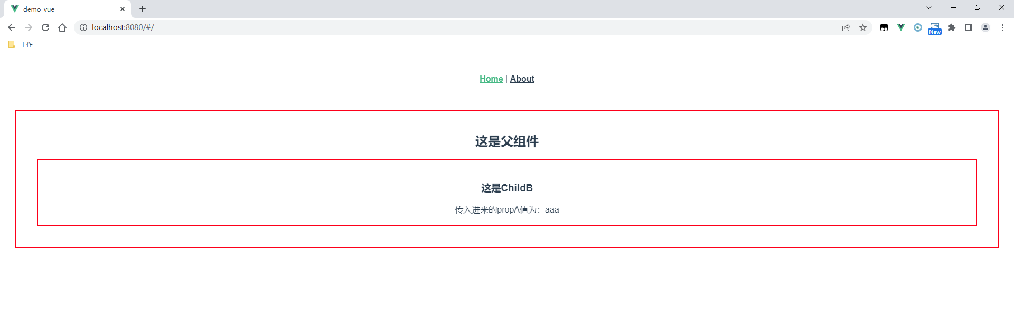Open the user profile avatar
The height and width of the screenshot is (336, 1014).
[x=985, y=27]
